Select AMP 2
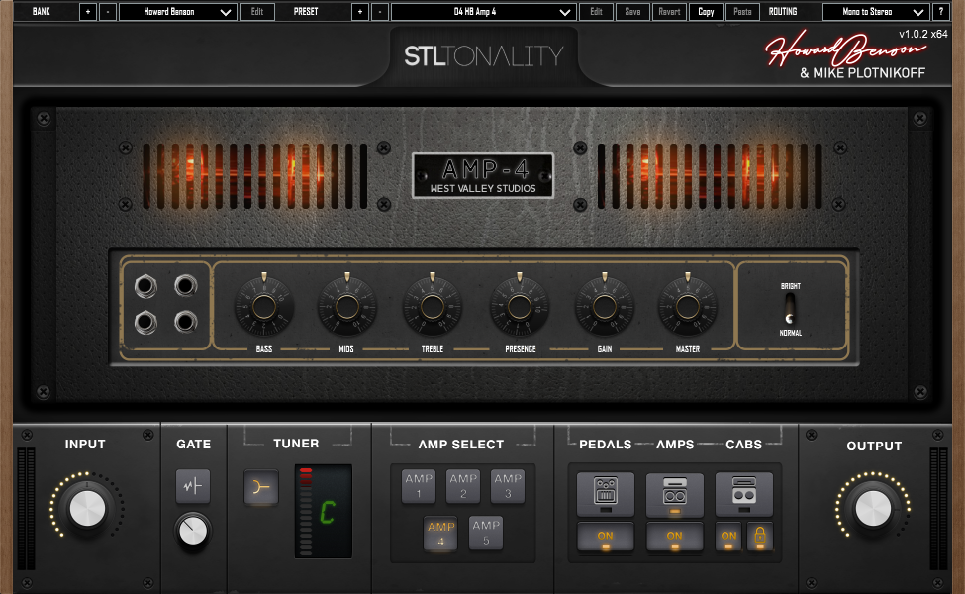The width and height of the screenshot is (965, 594). tap(463, 486)
